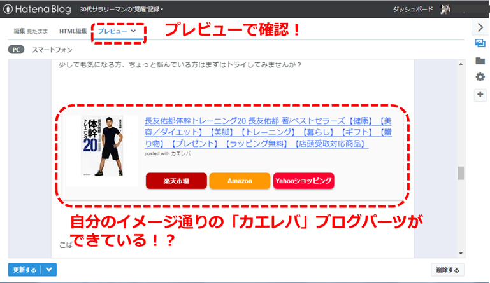The image size is (490, 283).
Task: Go to the ダッシュボード link
Action: coord(413,10)
